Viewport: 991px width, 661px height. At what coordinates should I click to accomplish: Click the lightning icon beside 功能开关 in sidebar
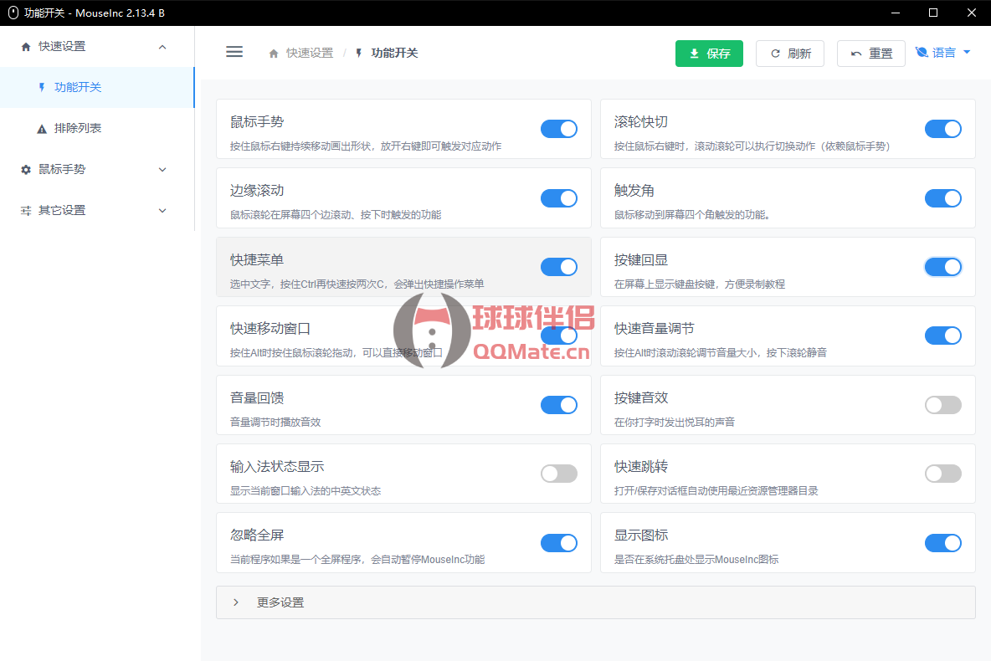tap(42, 87)
